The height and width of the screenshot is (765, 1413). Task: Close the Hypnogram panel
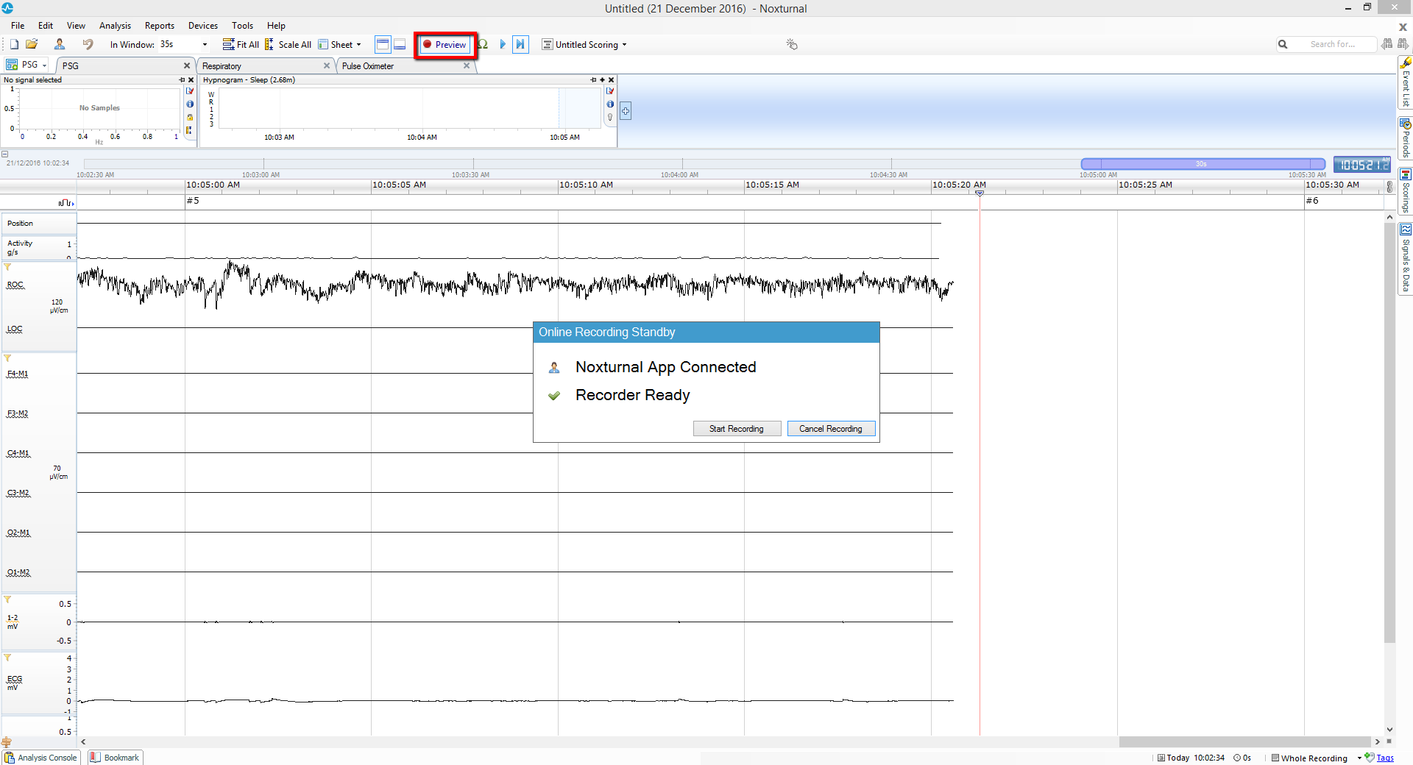point(611,79)
